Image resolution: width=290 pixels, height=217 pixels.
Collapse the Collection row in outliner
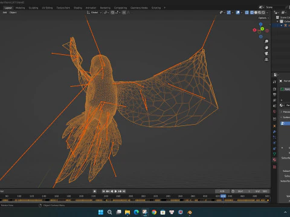click(278, 22)
